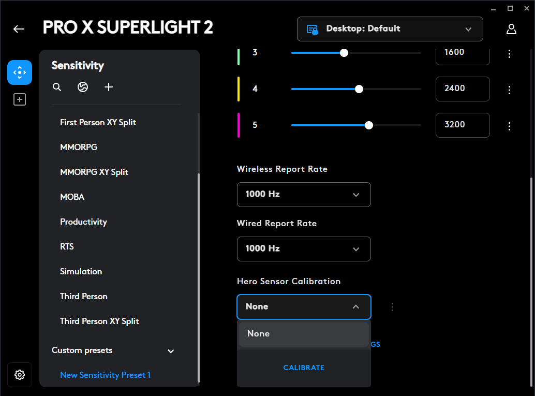Image resolution: width=535 pixels, height=396 pixels.
Task: Select DPI level 4 yellow color bar
Action: click(239, 89)
